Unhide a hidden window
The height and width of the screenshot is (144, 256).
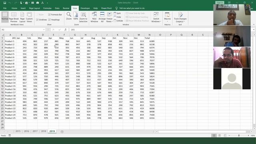(118, 21)
